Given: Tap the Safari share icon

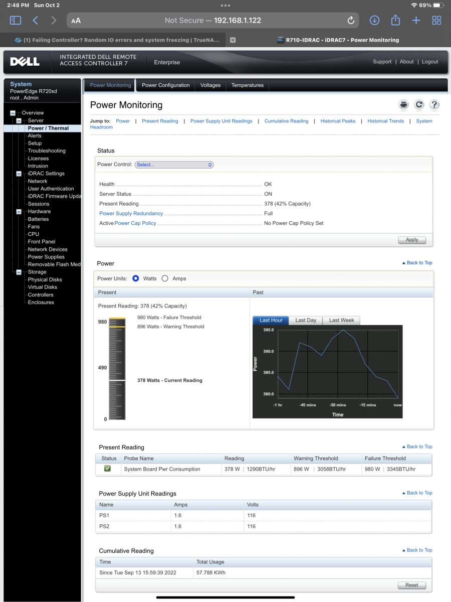Looking at the screenshot, I should [x=395, y=20].
